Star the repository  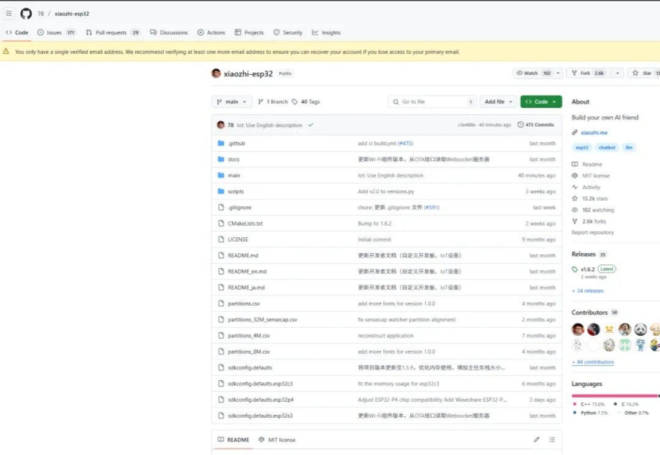tap(643, 73)
